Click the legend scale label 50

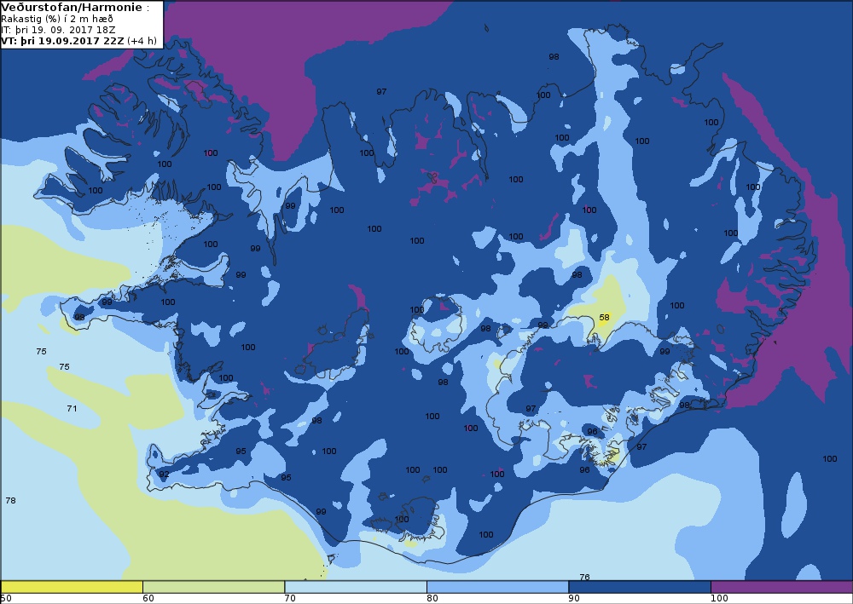point(5,599)
